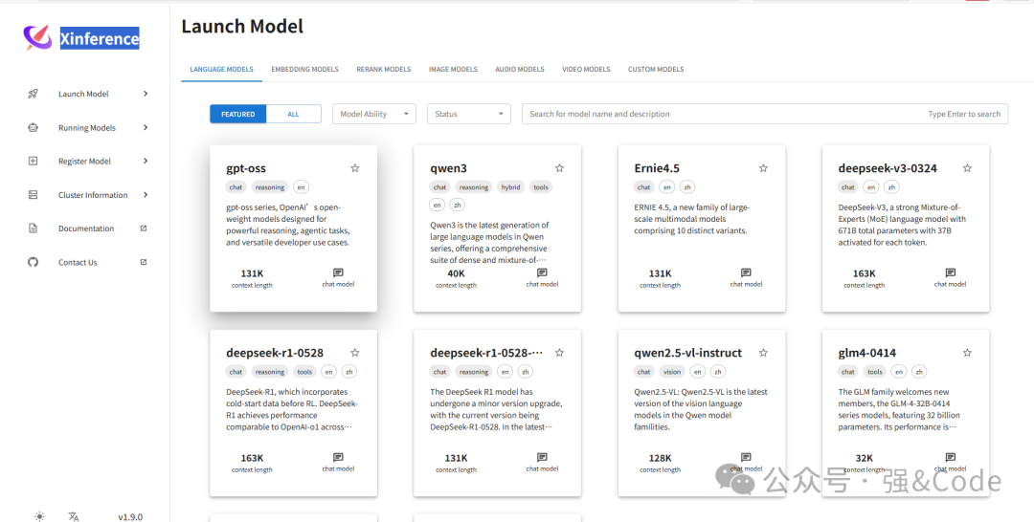Click the 40K context length on qwen3 card
The image size is (1034, 522).
[x=457, y=273]
